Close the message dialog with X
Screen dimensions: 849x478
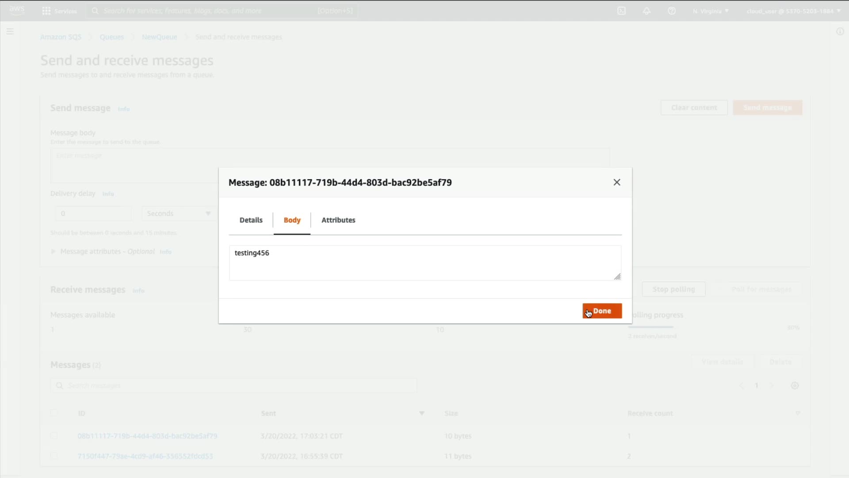coord(617,182)
